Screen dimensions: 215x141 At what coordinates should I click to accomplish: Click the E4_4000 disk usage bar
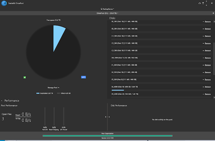[x=161, y=90]
